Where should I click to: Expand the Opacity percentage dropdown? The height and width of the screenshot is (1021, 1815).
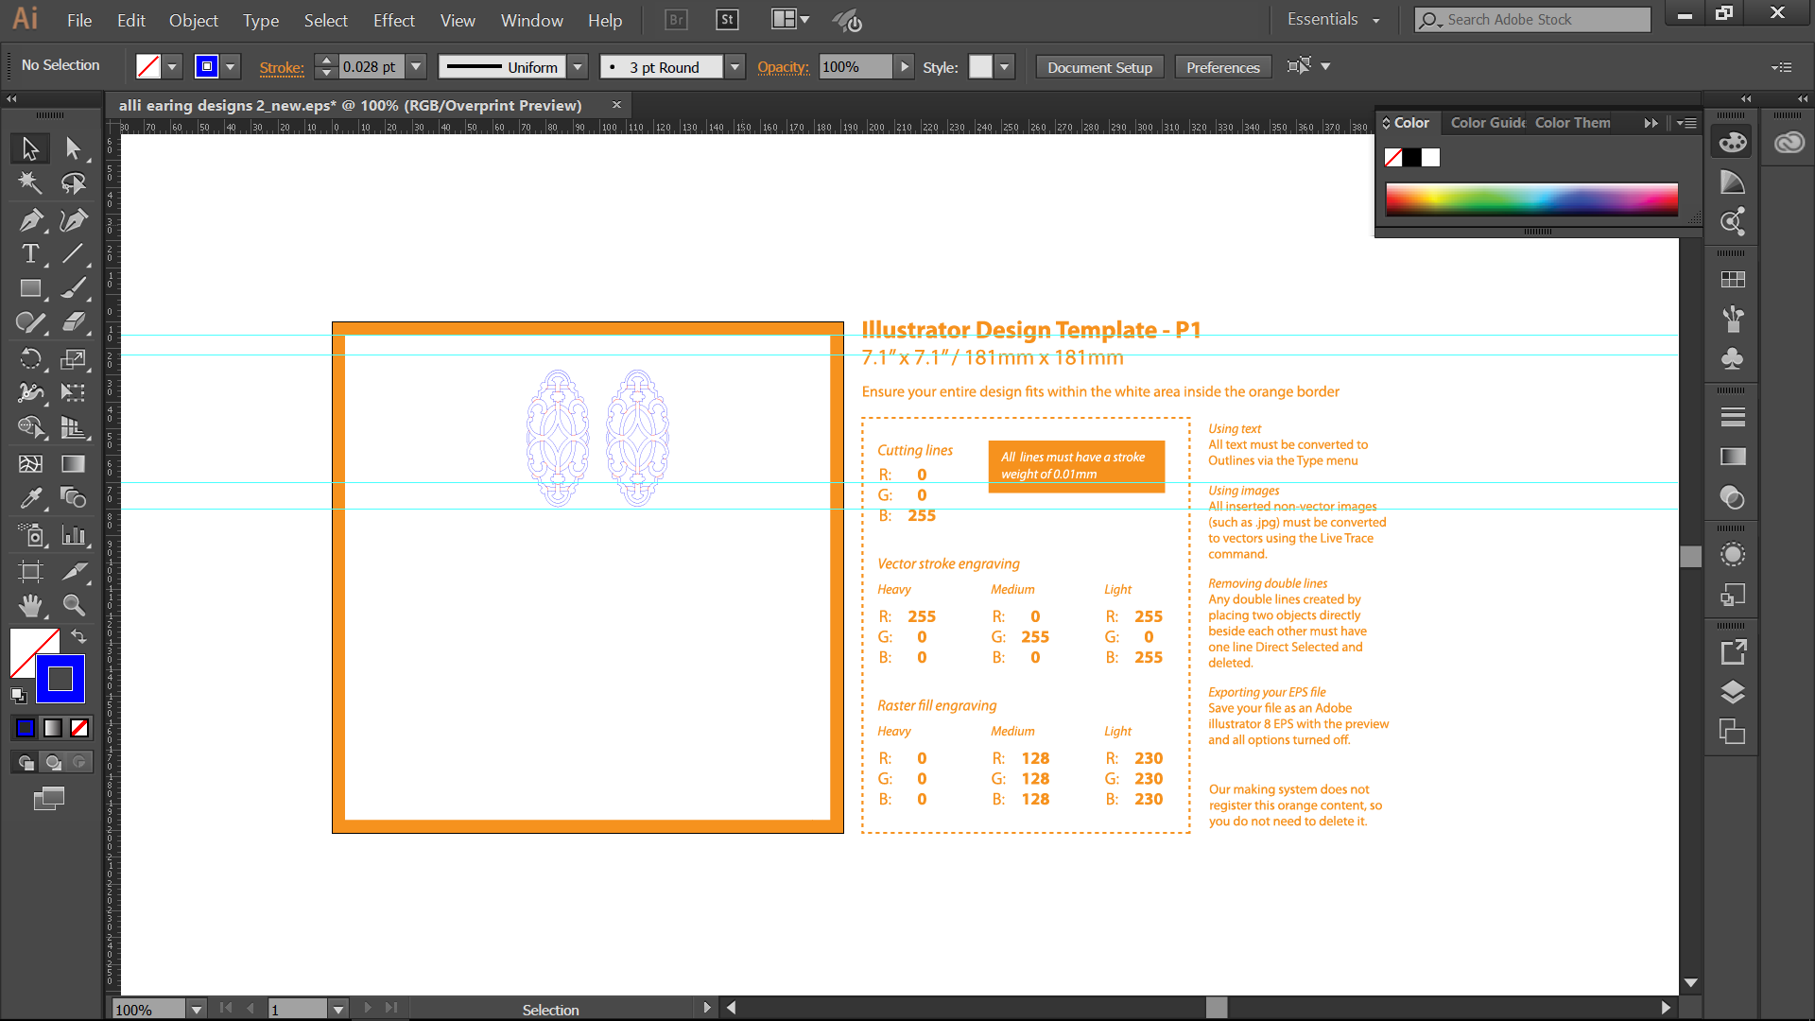903,67
